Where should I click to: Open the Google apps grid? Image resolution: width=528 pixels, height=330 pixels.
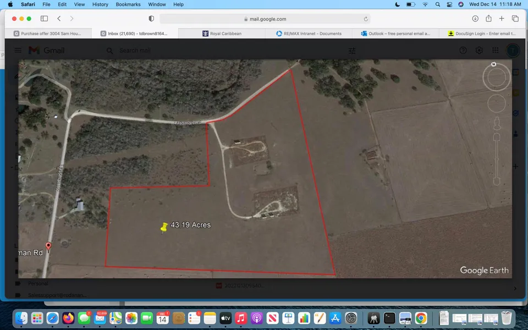[x=496, y=51]
